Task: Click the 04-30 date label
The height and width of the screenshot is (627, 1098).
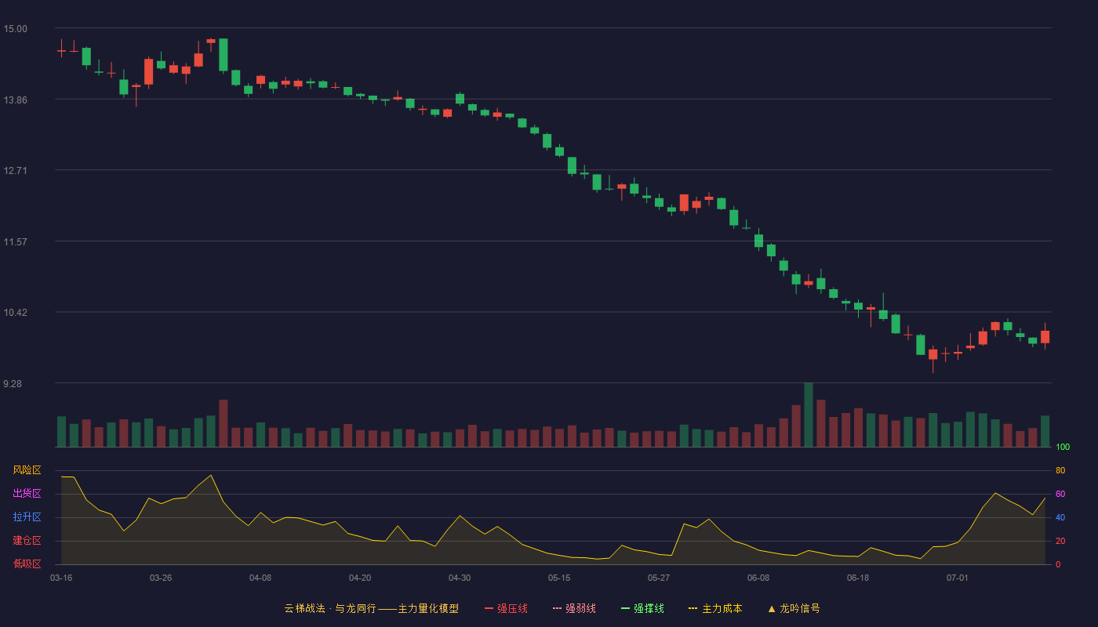Action: (460, 578)
